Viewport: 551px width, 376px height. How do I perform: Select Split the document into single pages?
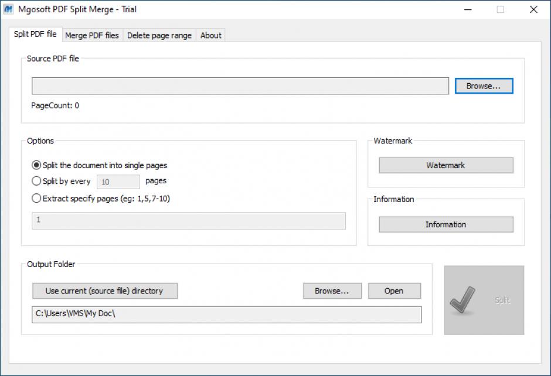click(x=100, y=165)
